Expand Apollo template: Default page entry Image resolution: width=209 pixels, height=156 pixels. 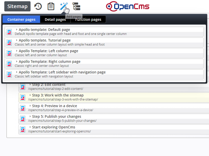pos(17,29)
